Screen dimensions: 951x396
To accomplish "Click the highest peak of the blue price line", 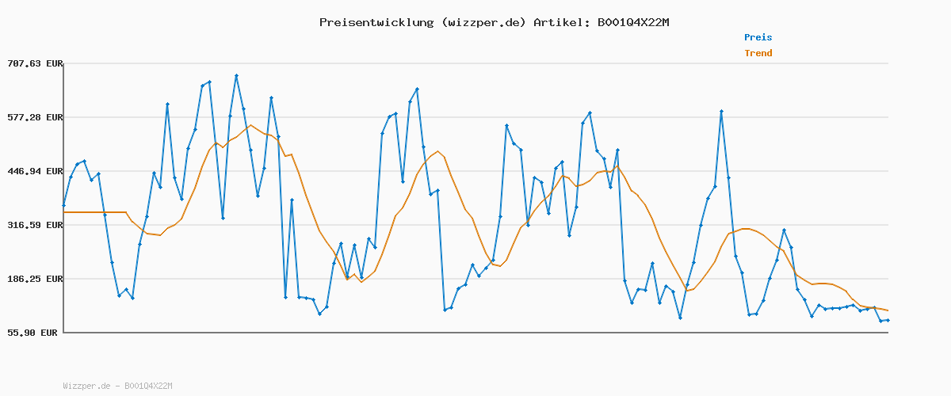I will [x=236, y=75].
